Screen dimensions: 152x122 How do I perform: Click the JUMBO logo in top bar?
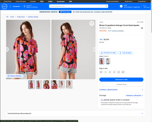50,1
